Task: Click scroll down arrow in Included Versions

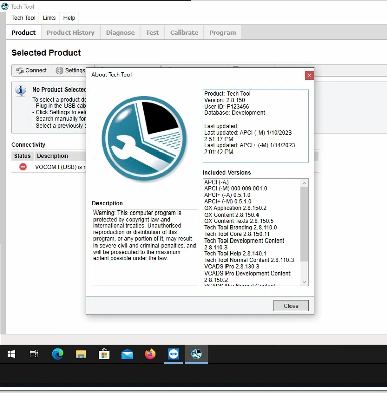Action: point(304,282)
